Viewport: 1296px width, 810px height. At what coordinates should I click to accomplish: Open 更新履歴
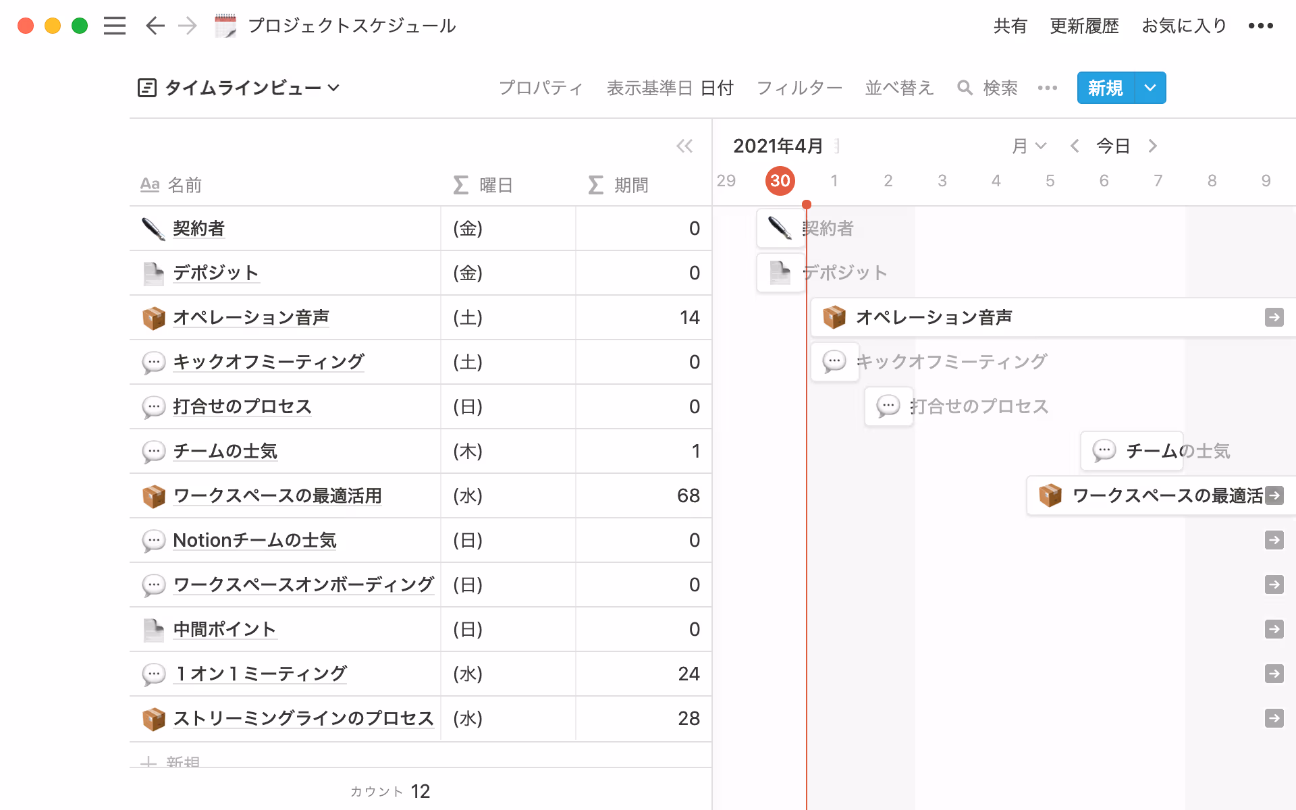click(1083, 26)
